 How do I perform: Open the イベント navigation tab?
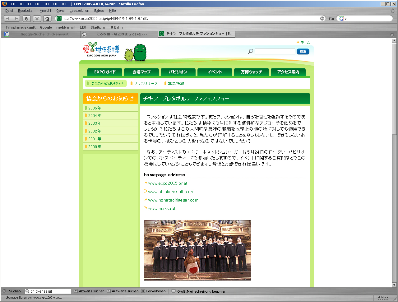pos(215,72)
